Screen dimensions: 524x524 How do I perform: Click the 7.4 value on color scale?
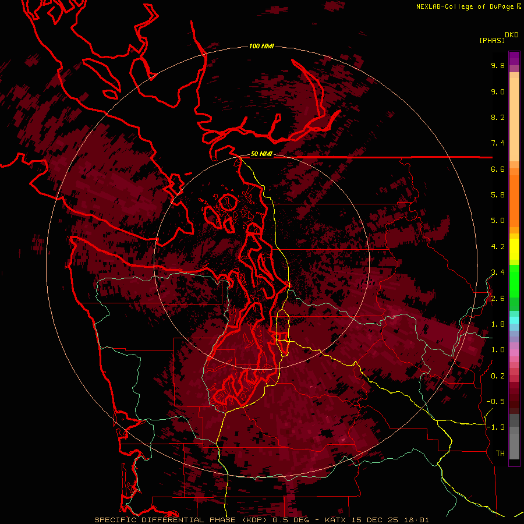[498, 143]
